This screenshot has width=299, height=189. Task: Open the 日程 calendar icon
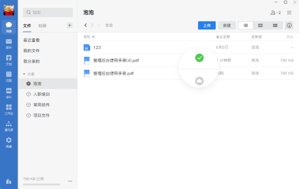pos(9,76)
